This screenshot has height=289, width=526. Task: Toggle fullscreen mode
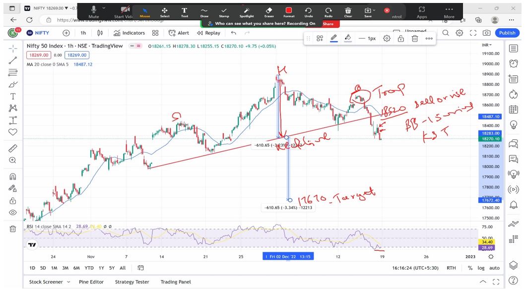[473, 33]
